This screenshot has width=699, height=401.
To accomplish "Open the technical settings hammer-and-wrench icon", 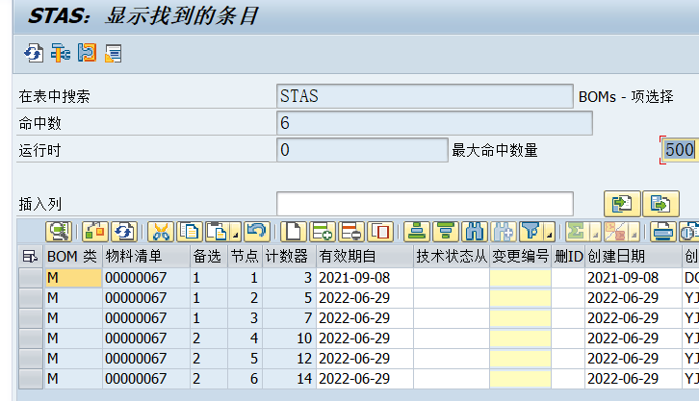I will point(61,53).
